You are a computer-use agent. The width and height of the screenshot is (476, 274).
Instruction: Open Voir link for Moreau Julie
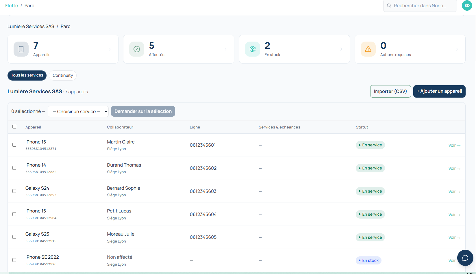click(x=454, y=237)
